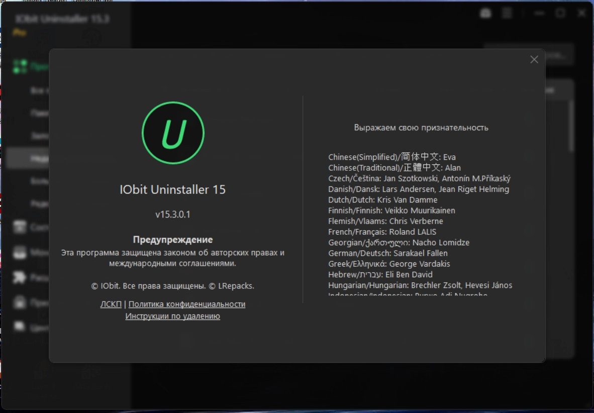Open the hamburger menu in the main window

tap(507, 13)
